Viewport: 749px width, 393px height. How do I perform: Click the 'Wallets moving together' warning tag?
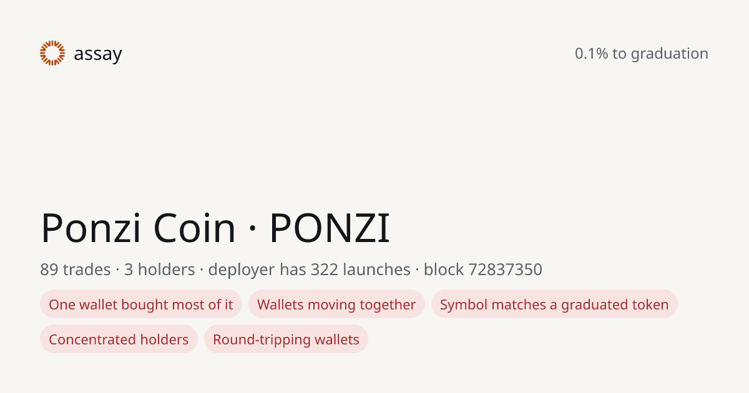(x=336, y=304)
